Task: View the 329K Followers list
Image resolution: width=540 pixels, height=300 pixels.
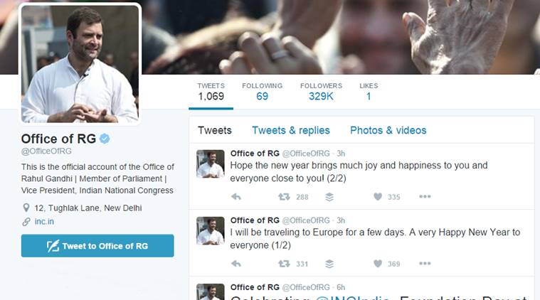Action: 321,92
